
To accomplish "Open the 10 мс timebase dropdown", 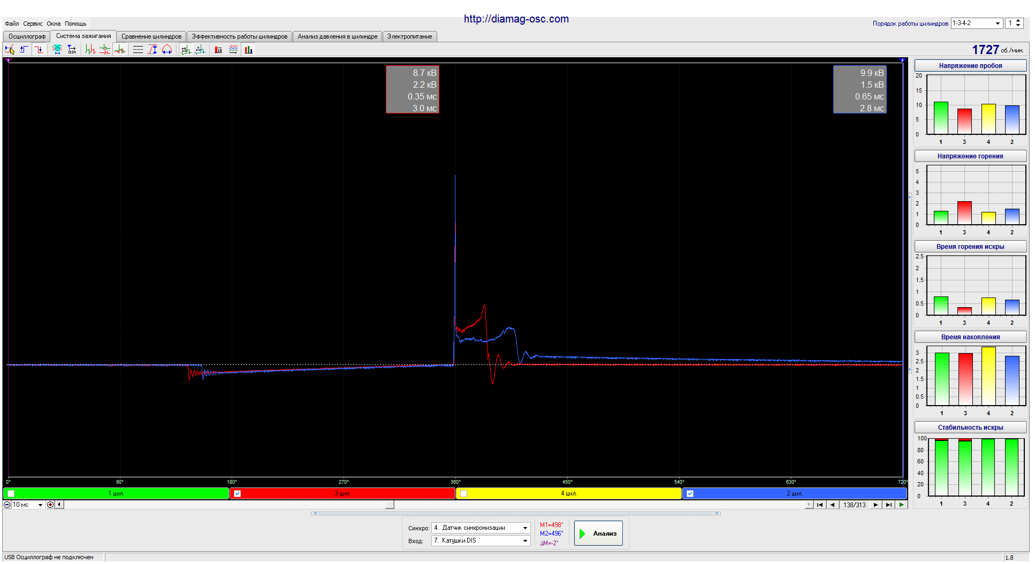I will 40,505.
